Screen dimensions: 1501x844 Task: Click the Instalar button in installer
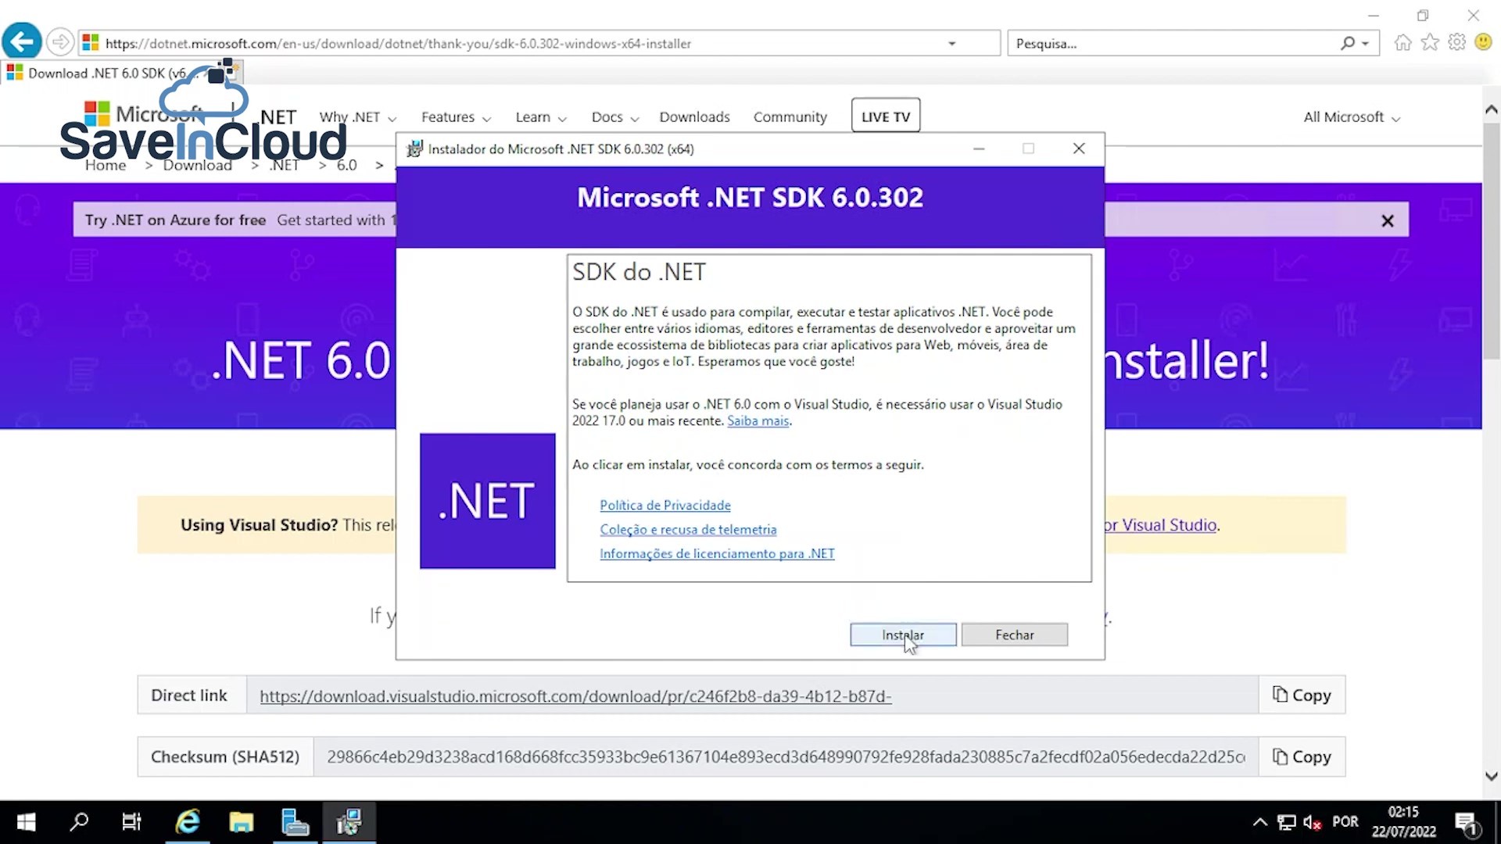click(x=903, y=635)
